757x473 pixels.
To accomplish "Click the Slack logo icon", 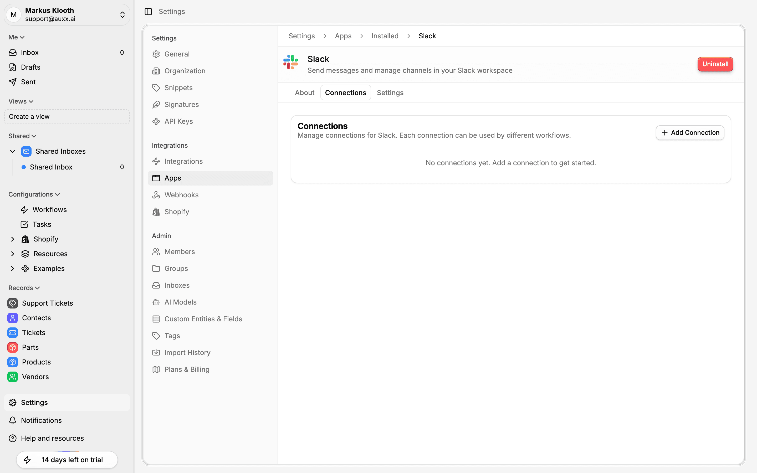I will tap(291, 62).
